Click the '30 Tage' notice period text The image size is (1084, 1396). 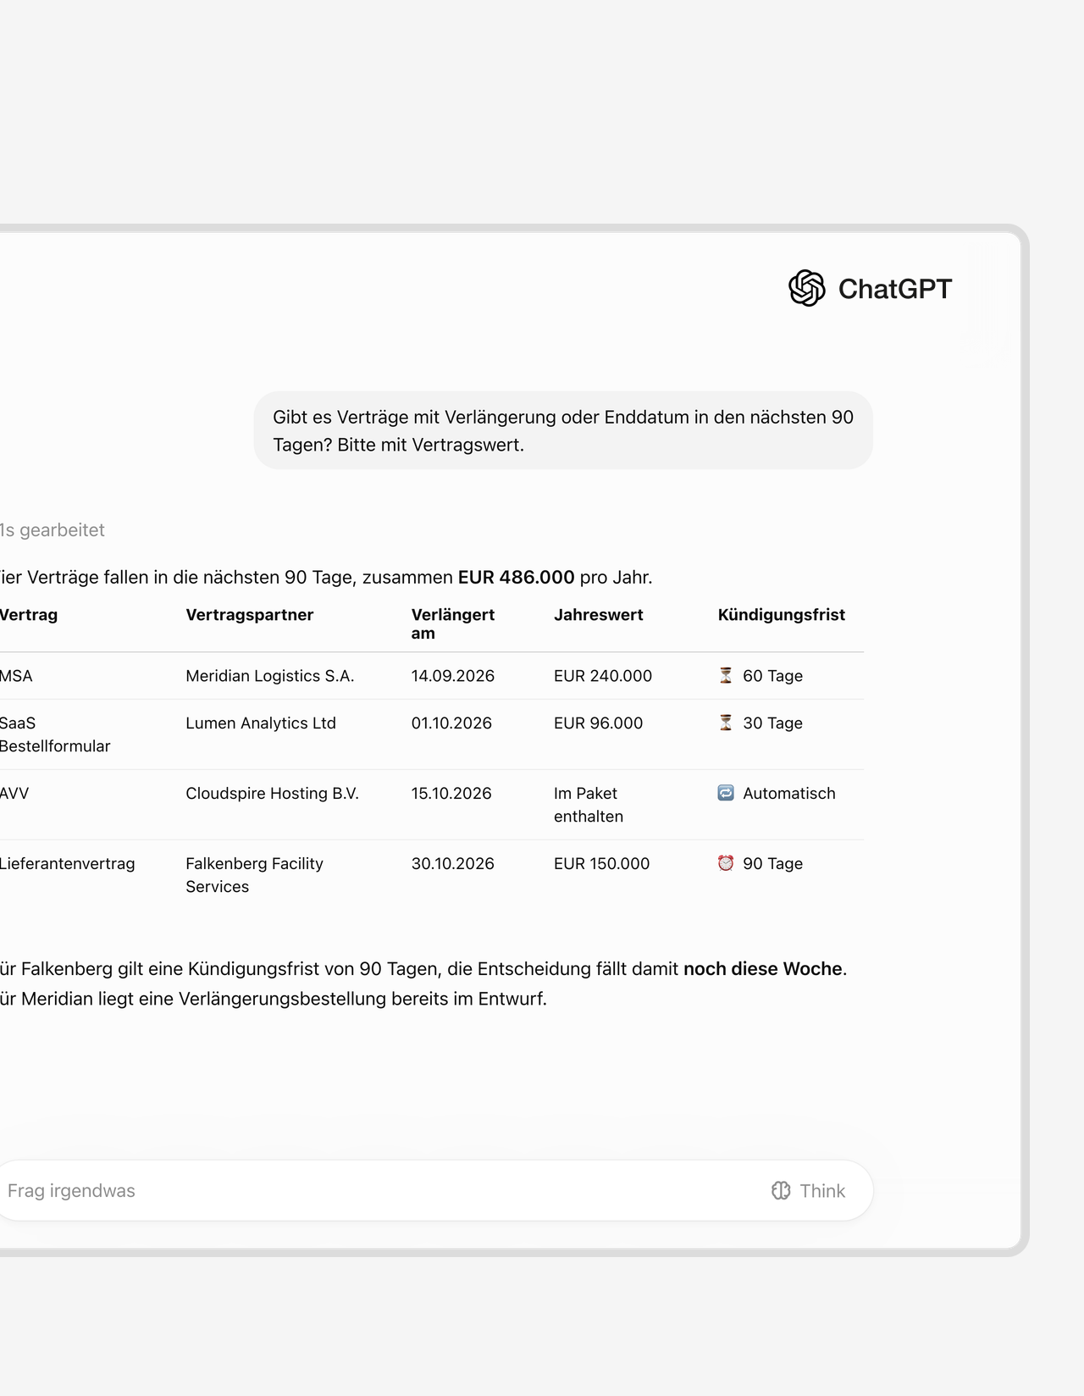coord(773,723)
